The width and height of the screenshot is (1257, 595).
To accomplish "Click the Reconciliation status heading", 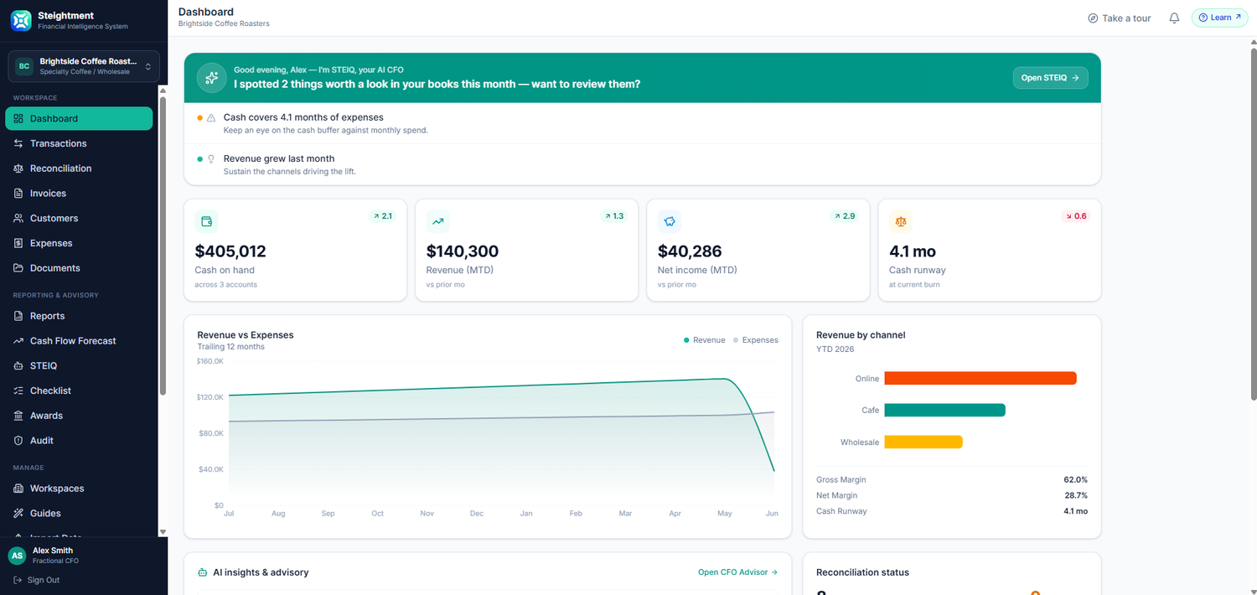I will pos(862,572).
